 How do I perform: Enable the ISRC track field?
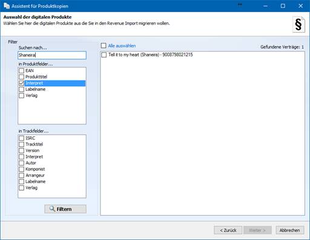coord(21,138)
